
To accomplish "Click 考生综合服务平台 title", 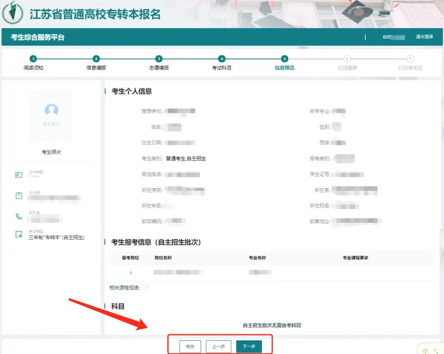I will click(x=38, y=37).
